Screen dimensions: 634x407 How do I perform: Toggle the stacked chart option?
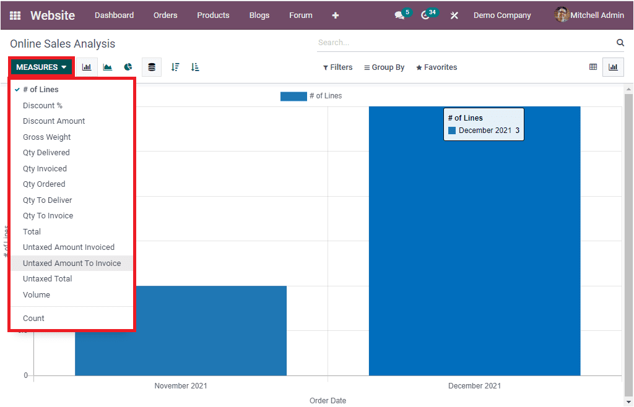pos(152,67)
